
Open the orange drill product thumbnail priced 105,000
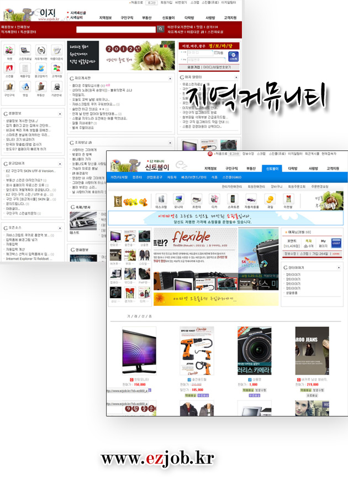point(197,351)
